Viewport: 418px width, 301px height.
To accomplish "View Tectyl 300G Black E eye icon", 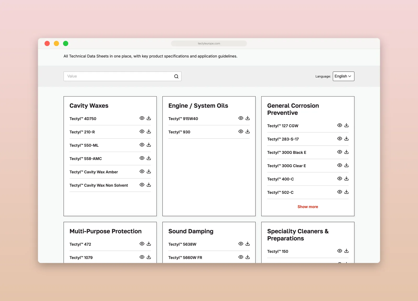I will pos(340,152).
